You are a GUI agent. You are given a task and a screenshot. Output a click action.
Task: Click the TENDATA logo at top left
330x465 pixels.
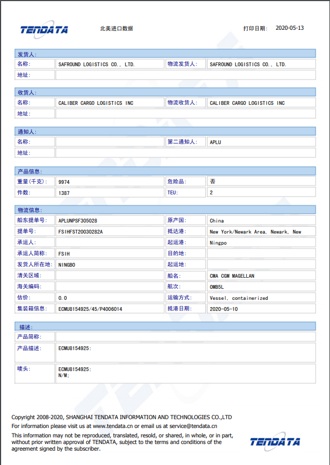point(44,30)
